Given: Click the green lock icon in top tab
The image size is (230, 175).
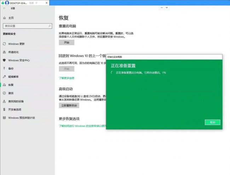Looking at the screenshot, I should 2,3.
